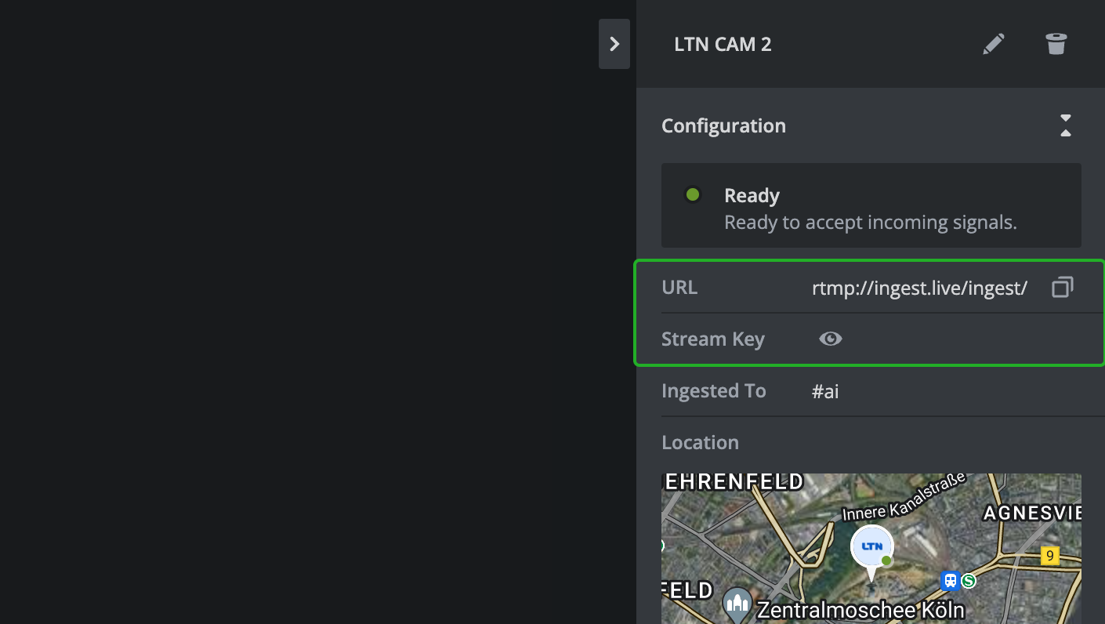
Task: Click the LTN camera map marker
Action: click(x=871, y=547)
